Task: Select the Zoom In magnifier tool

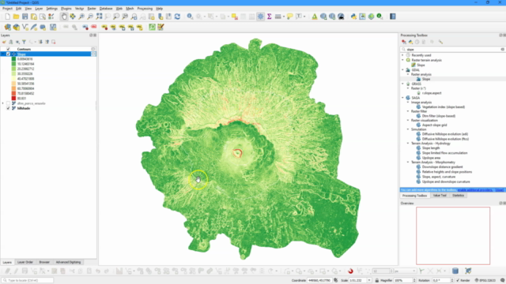Action: [81, 17]
